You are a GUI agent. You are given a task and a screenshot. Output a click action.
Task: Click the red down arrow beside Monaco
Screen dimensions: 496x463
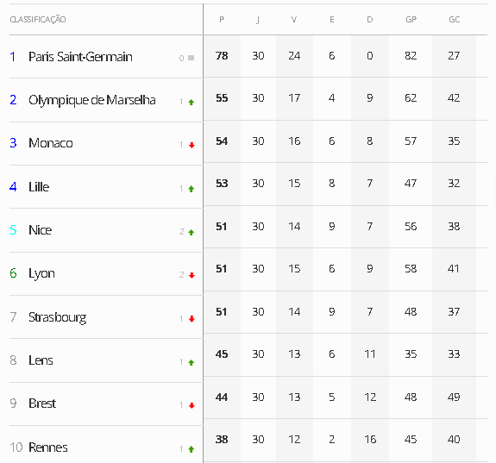(x=191, y=145)
